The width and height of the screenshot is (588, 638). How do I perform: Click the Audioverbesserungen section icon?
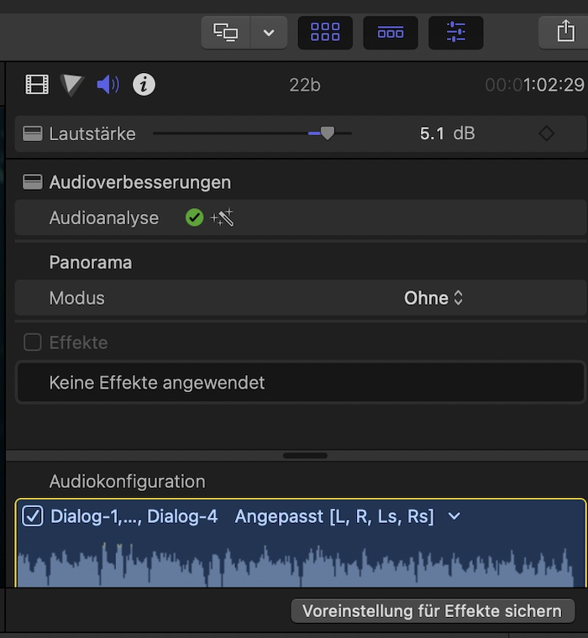tap(32, 182)
